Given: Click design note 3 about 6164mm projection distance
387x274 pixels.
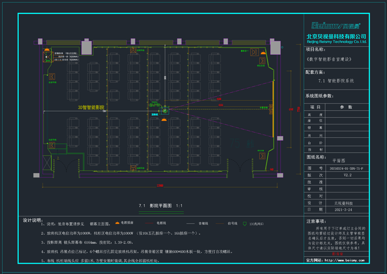Looking at the screenshot, I should (x=87, y=242).
